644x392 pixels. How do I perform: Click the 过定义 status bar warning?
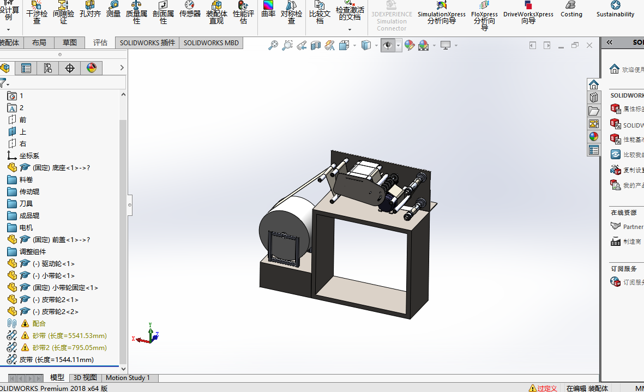543,388
